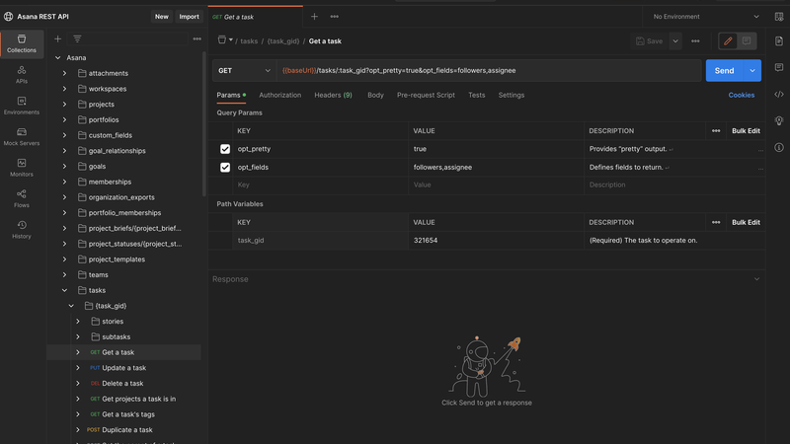790x444 pixels.
Task: Open the code snippet icon in right sidebar
Action: pos(779,94)
